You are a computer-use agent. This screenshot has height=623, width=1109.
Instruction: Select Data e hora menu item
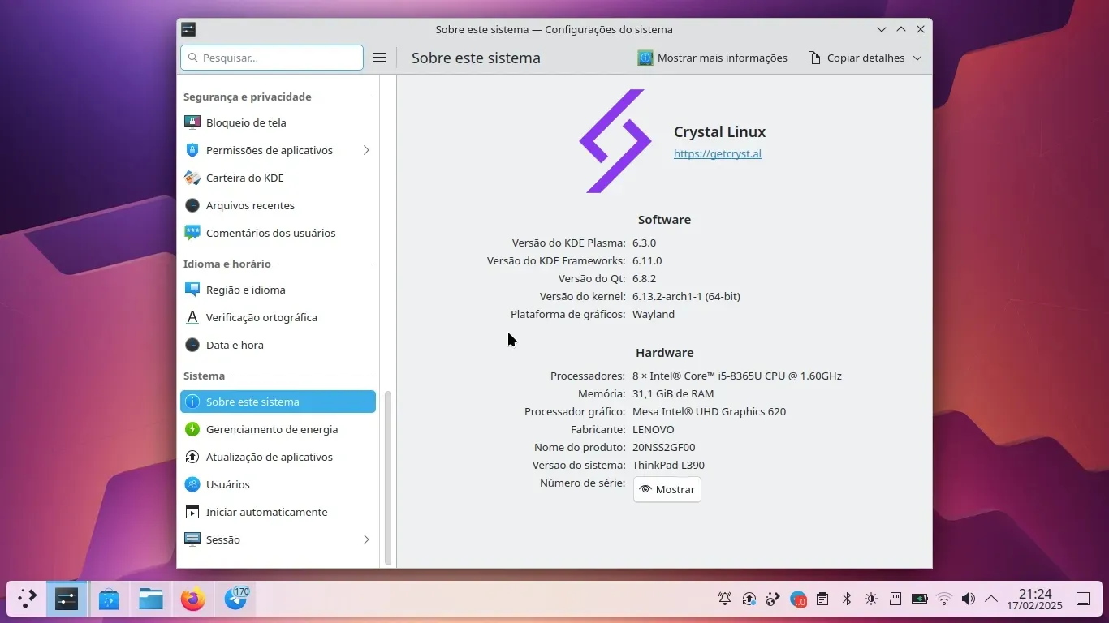click(x=235, y=345)
